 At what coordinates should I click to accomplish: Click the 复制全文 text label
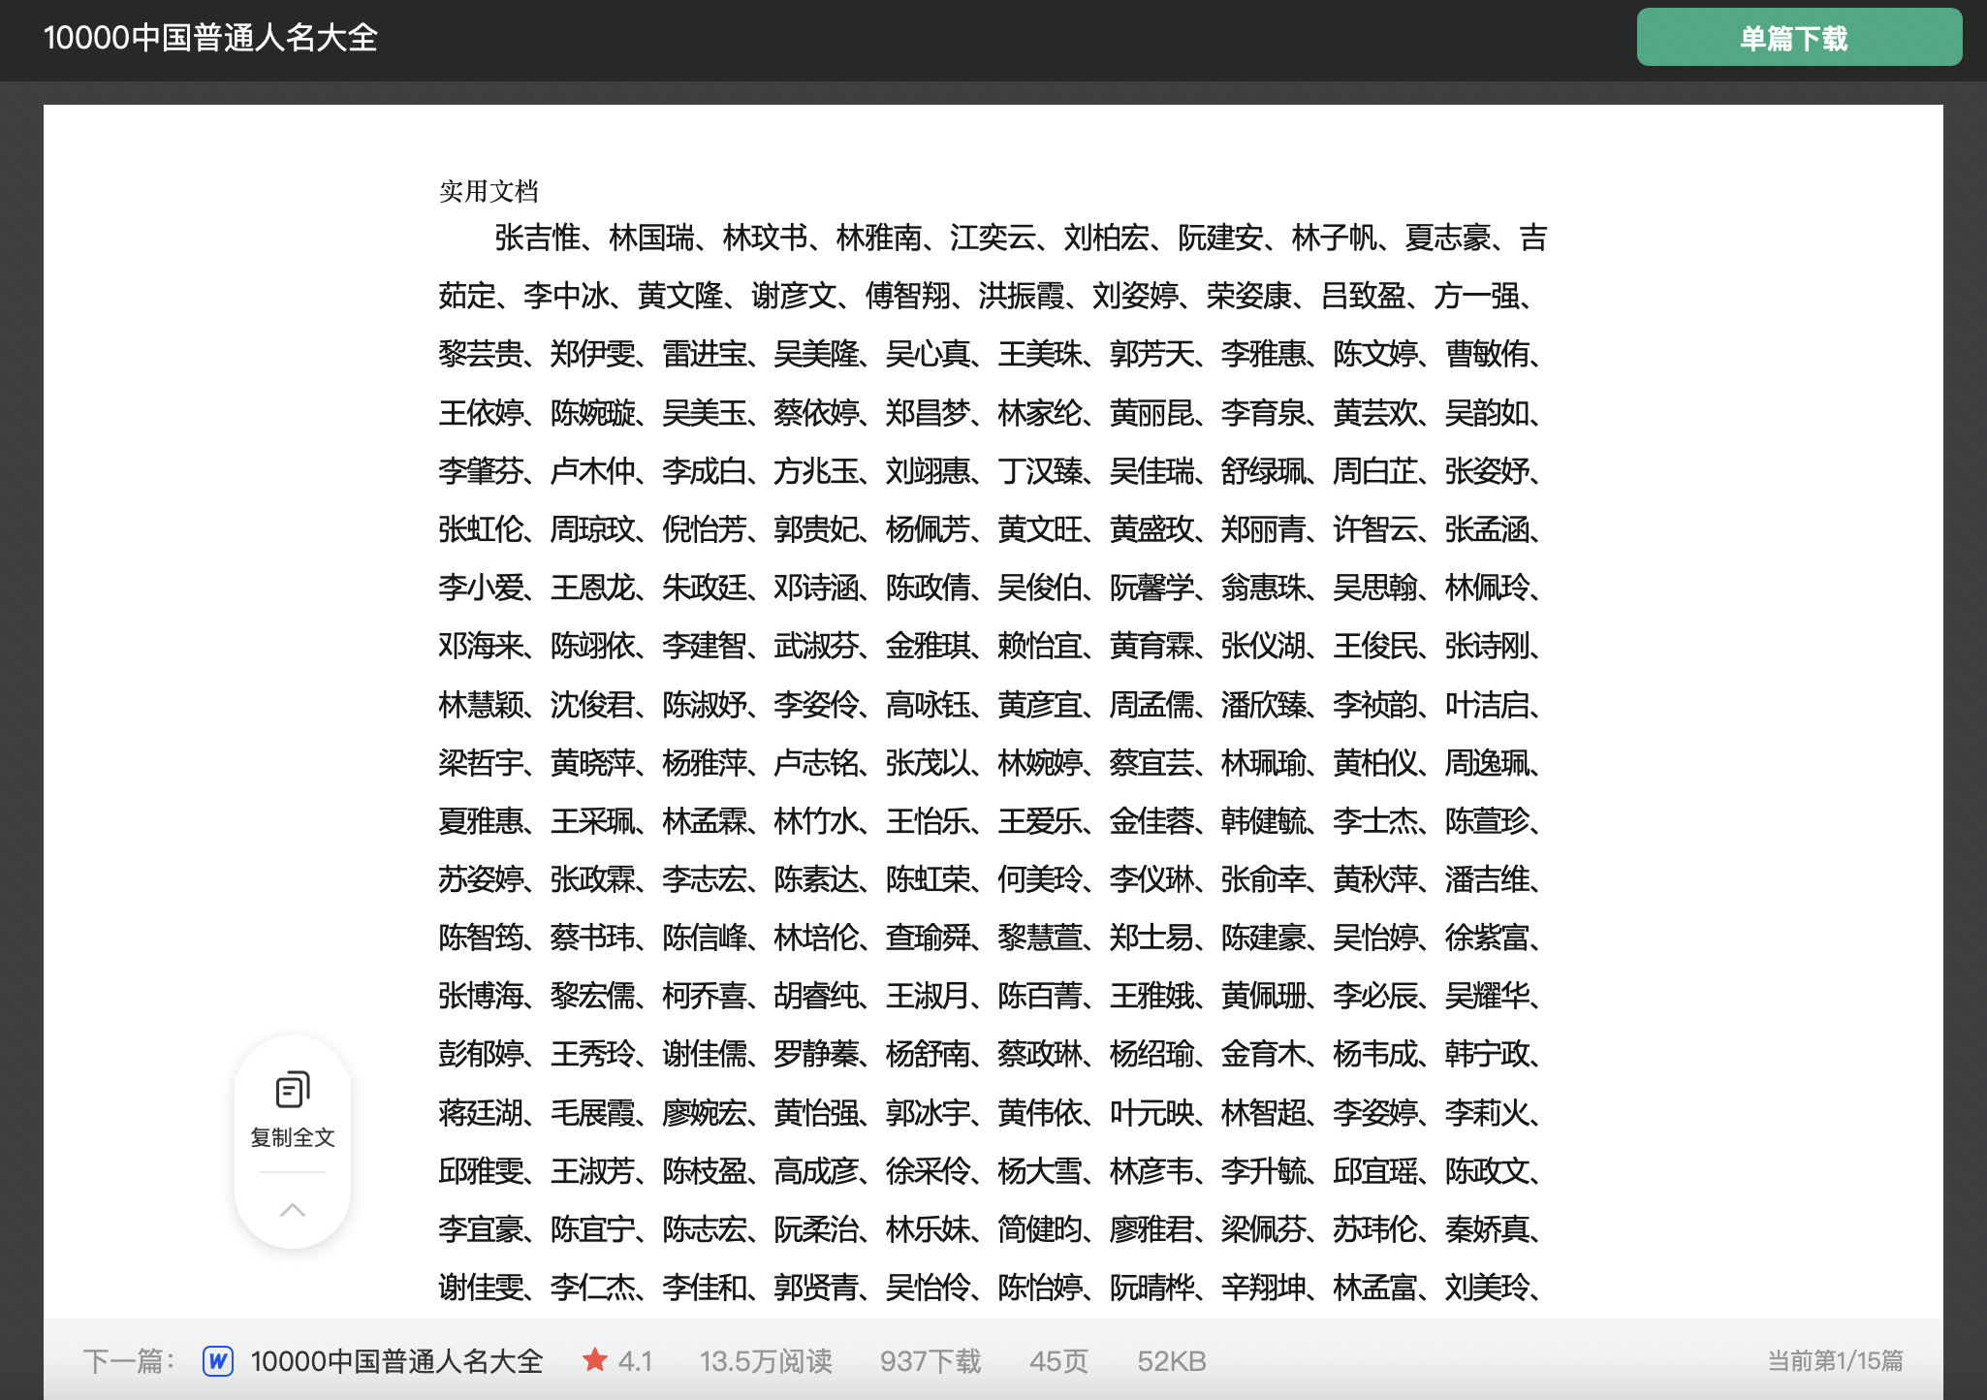click(x=292, y=1137)
